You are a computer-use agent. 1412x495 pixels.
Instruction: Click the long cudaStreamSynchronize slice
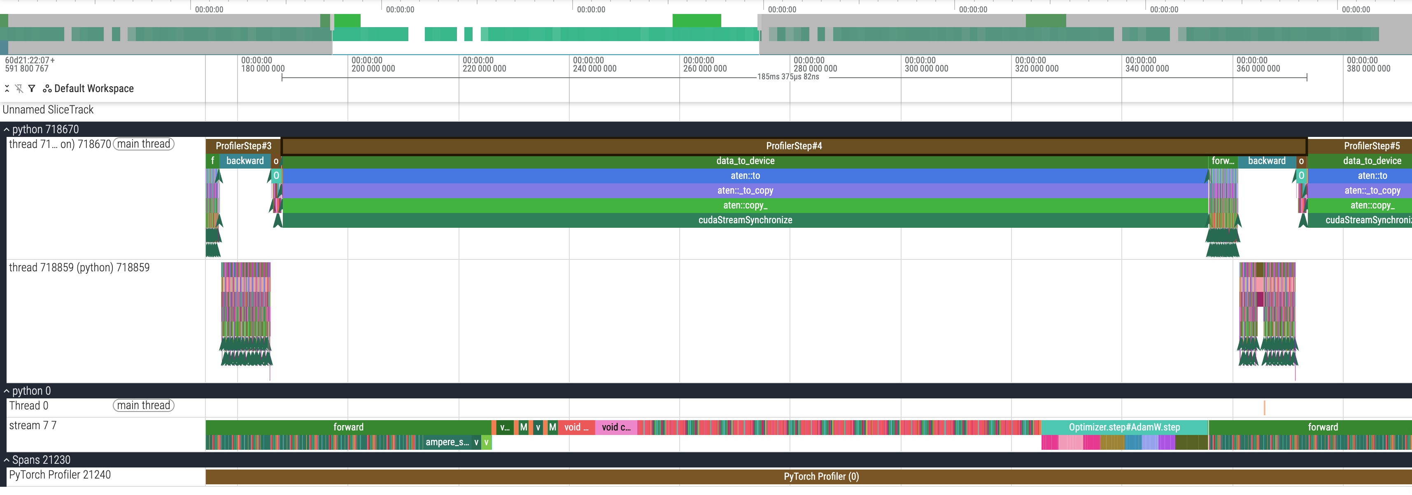click(744, 220)
